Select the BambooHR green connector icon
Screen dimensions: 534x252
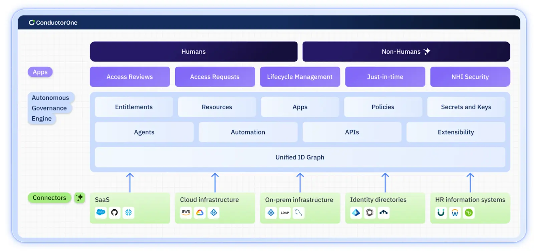click(469, 212)
